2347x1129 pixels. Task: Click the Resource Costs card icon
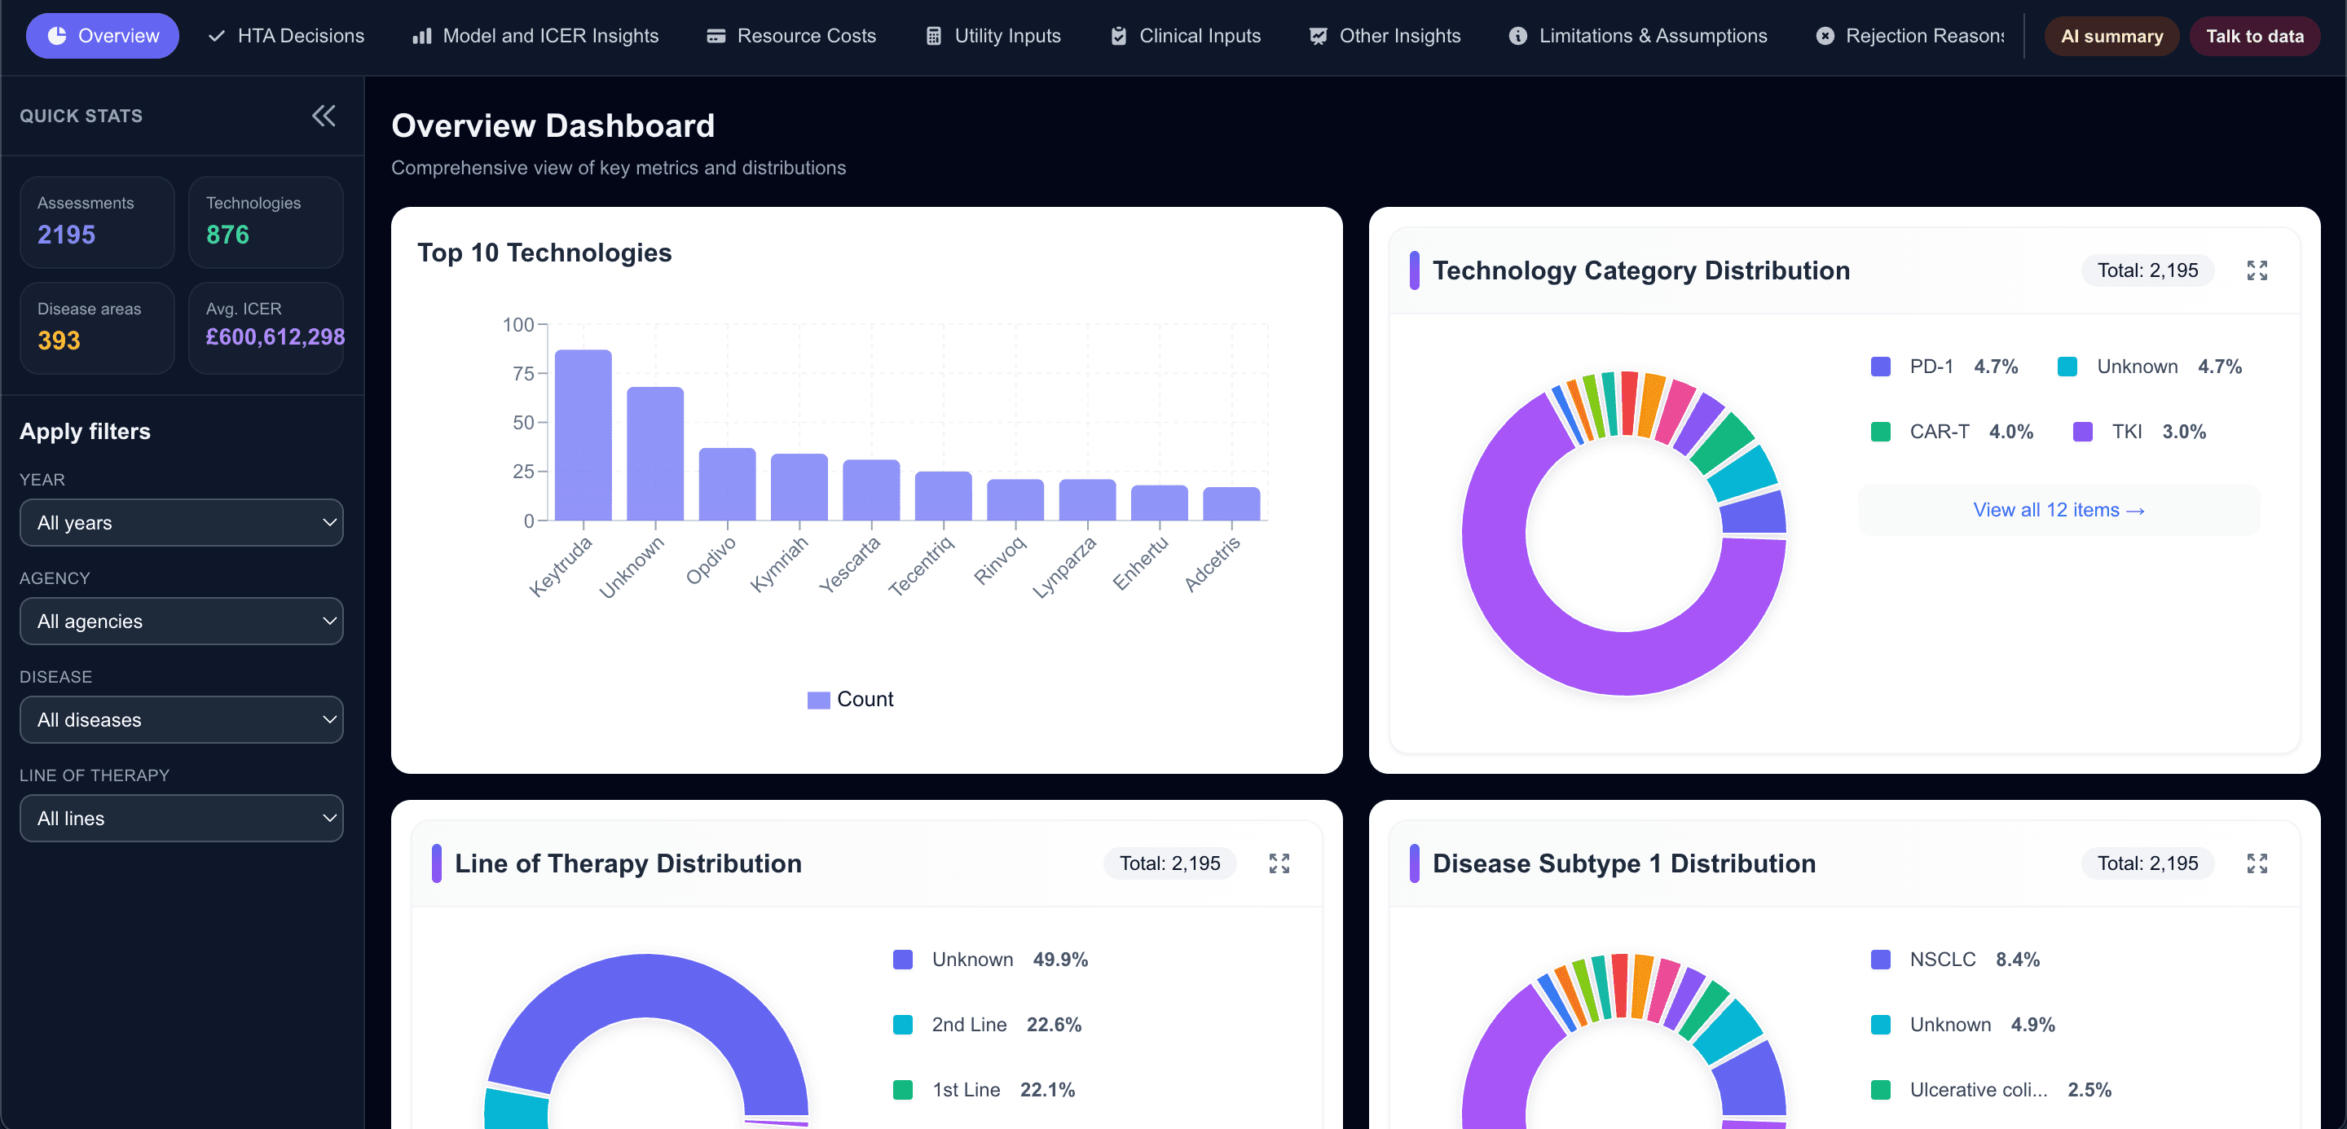click(716, 36)
